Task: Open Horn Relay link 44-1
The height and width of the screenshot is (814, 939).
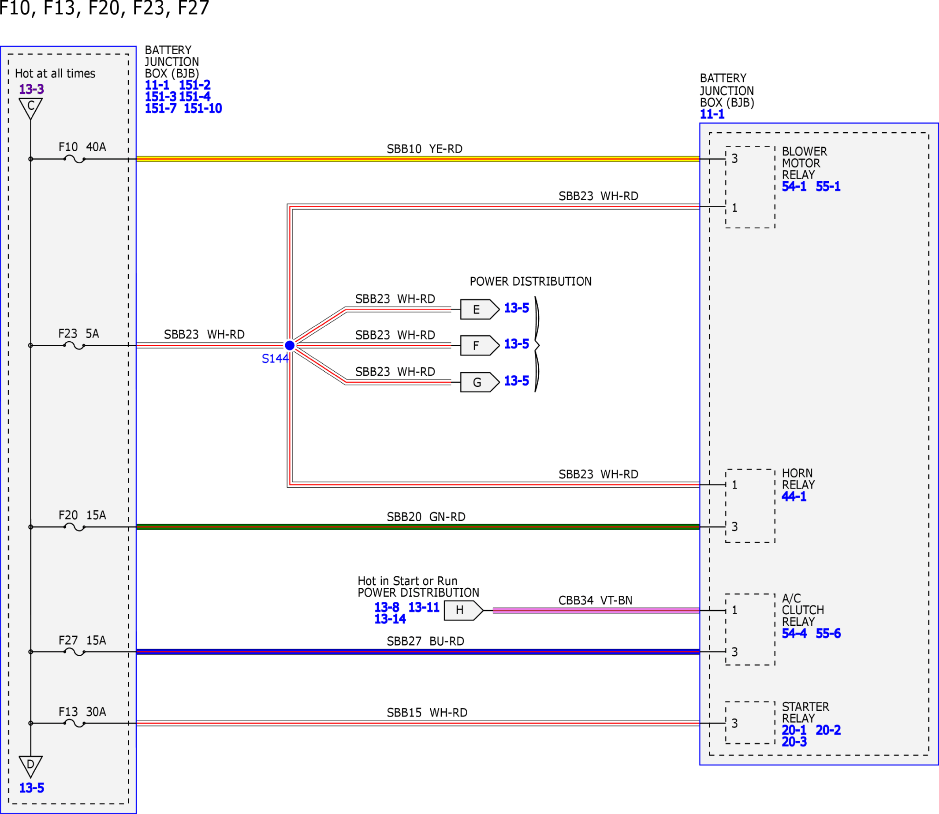Action: pos(794,497)
